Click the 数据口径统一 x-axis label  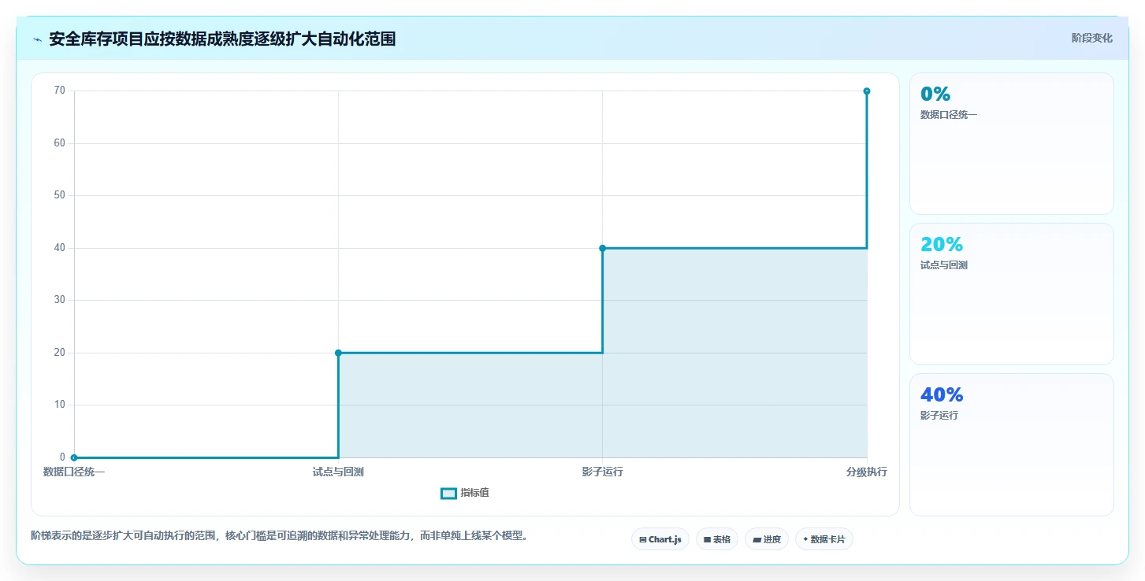(73, 472)
